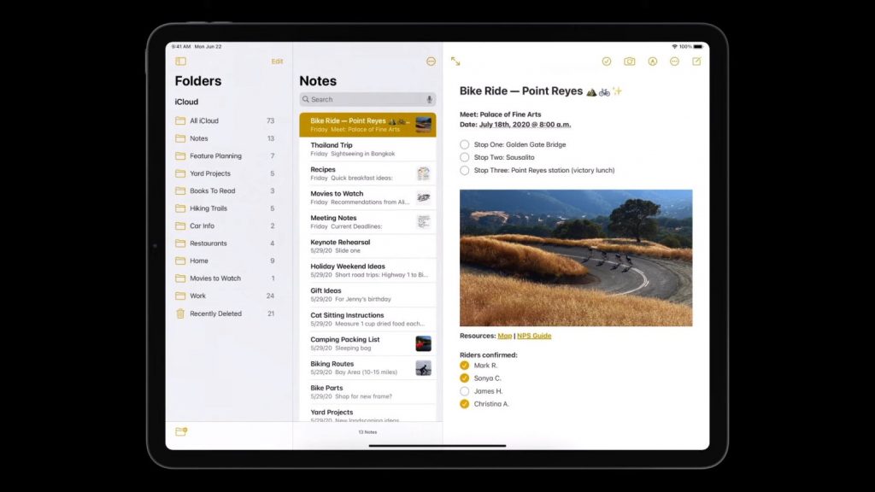Open the Restaurants folder

225,243
